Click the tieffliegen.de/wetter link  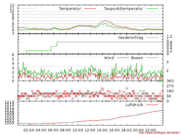pos(159,133)
